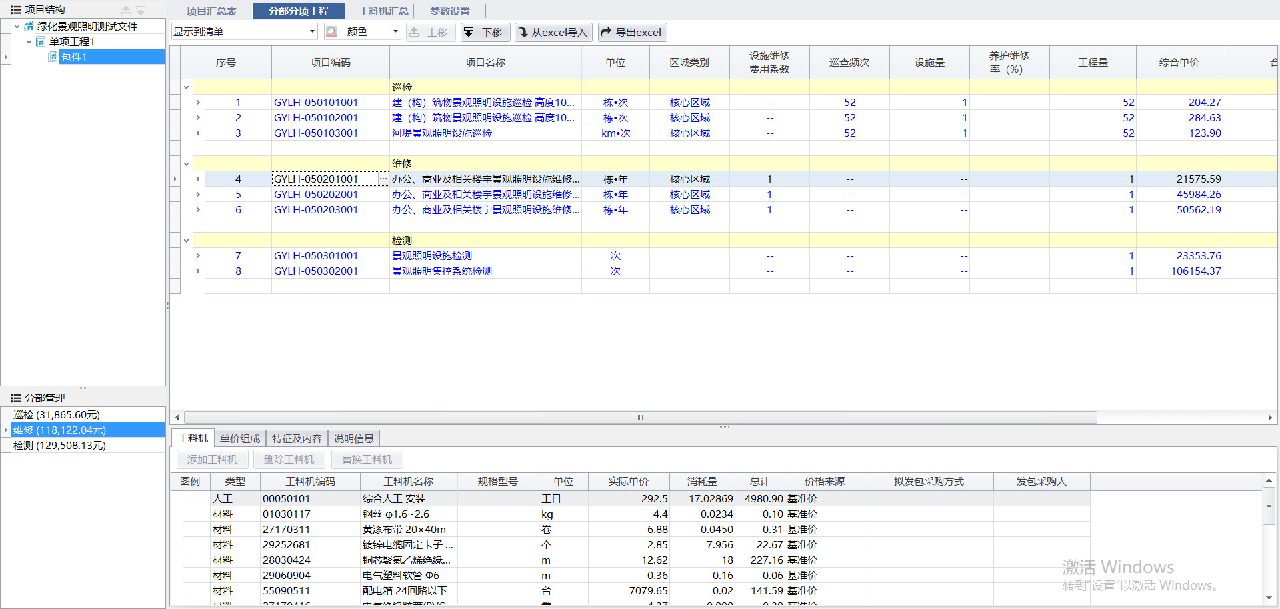This screenshot has height=609, width=1280.
Task: Collapse the 检测 group in the table
Action: click(x=187, y=241)
